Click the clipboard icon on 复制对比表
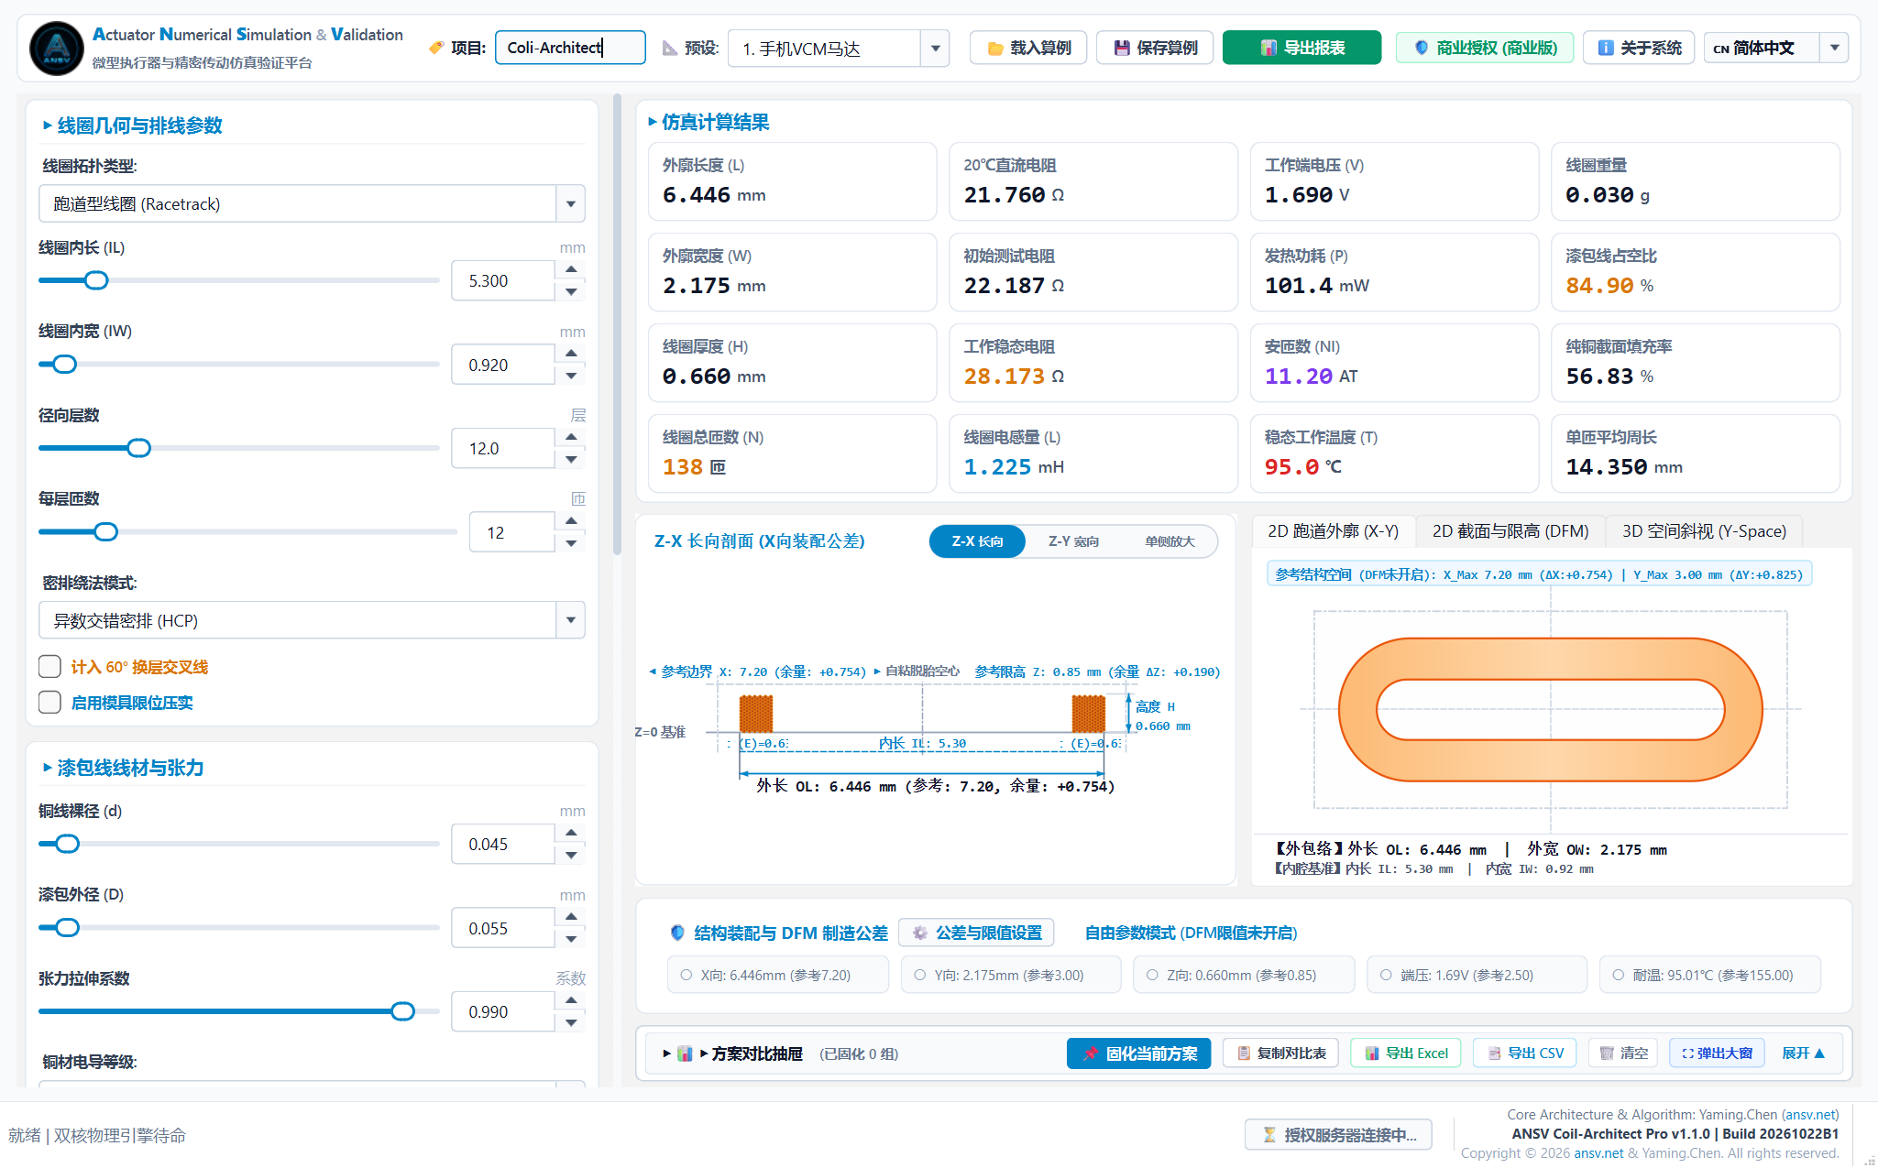1878x1168 pixels. [x=1244, y=1053]
